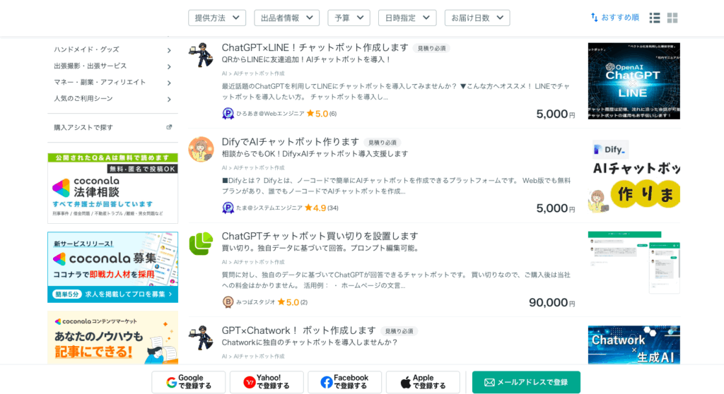Register with Google button
Screen dimensions: 724x394
tap(188, 382)
